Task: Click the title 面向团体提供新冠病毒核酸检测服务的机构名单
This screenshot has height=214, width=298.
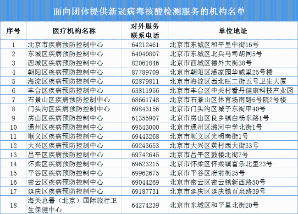Action: (149, 11)
